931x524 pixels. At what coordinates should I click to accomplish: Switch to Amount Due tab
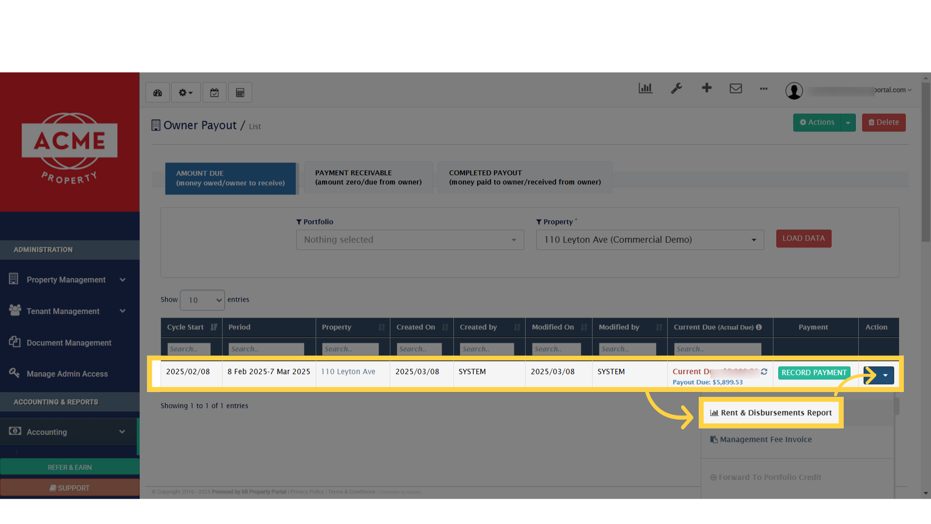click(230, 178)
